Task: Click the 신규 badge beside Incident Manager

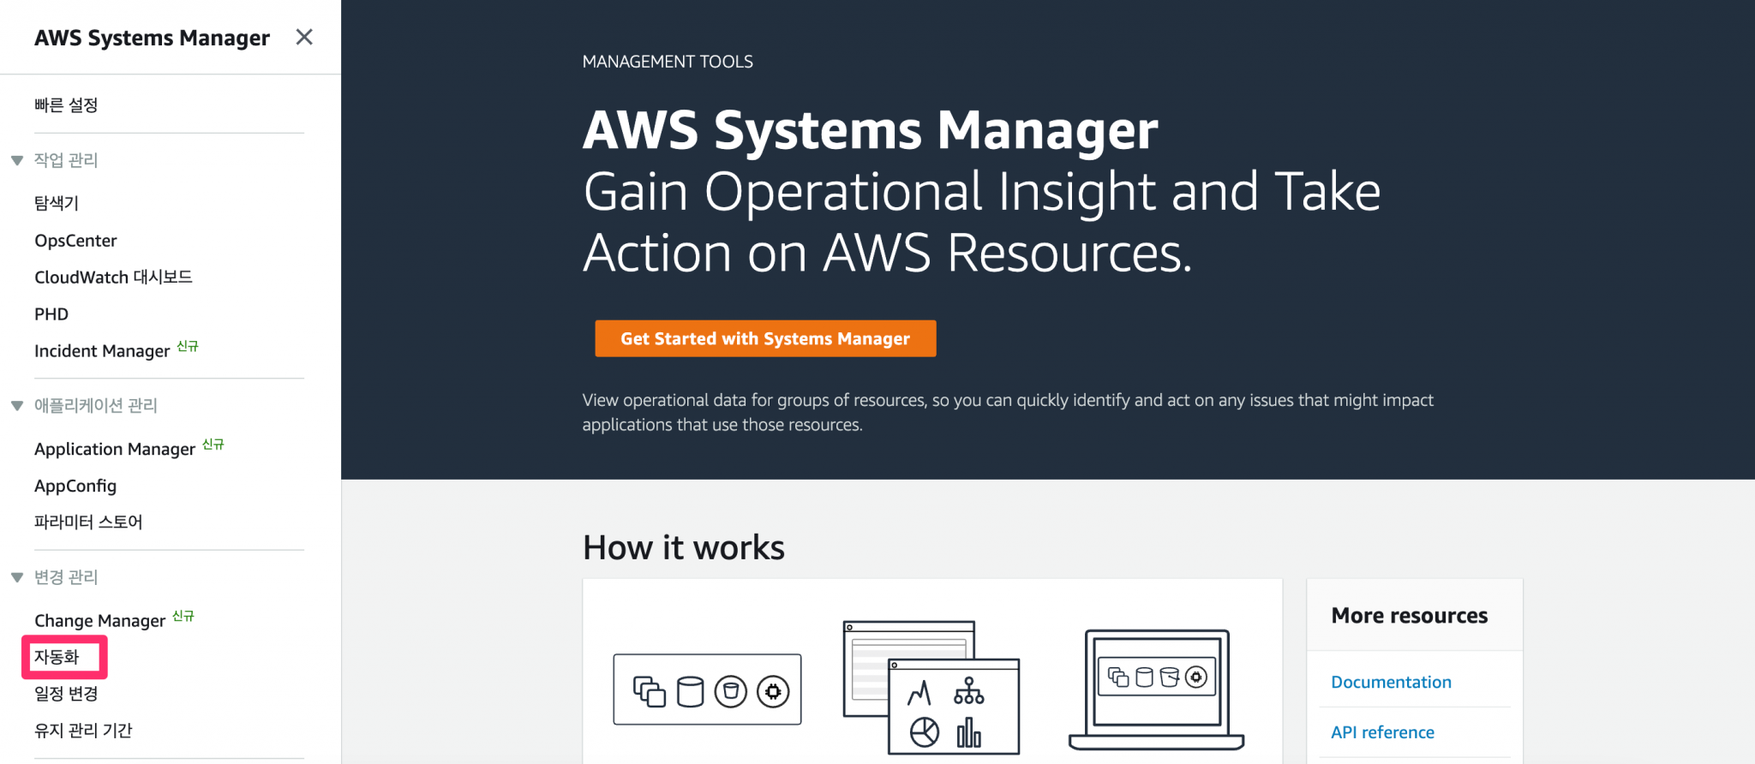Action: click(188, 346)
